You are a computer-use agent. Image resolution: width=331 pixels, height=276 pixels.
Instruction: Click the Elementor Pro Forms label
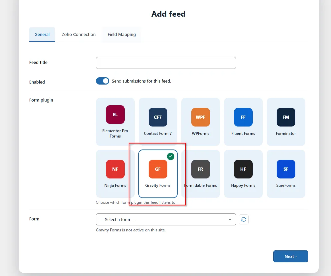pyautogui.click(x=115, y=134)
